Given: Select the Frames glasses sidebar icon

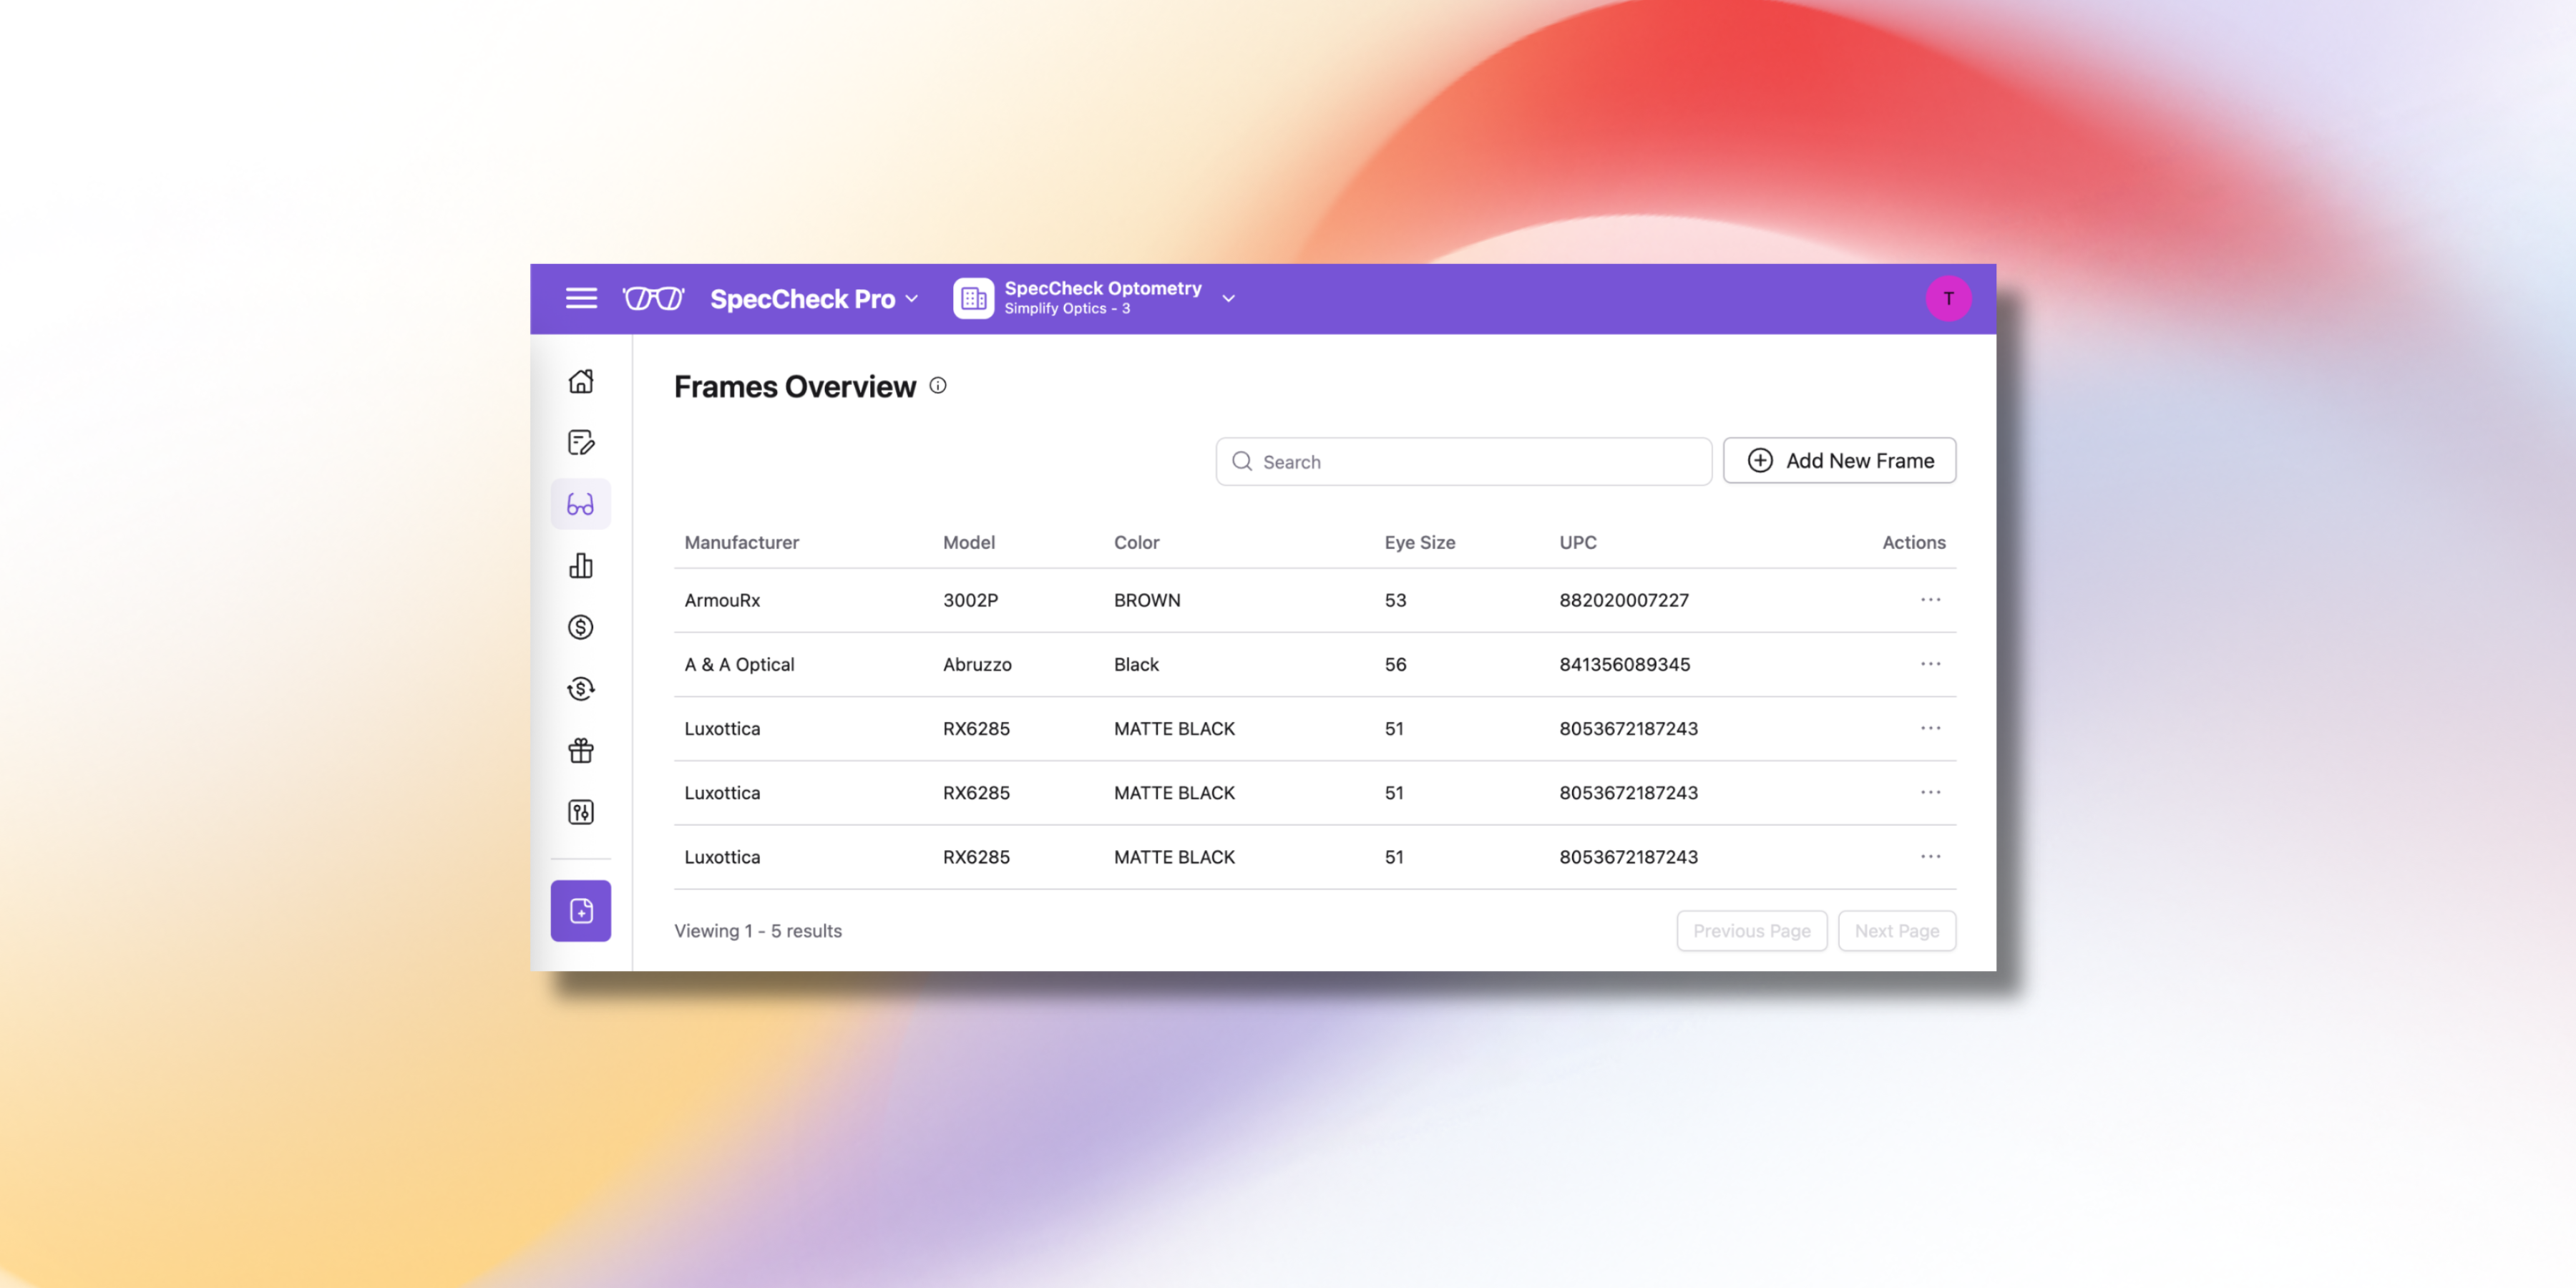Looking at the screenshot, I should coord(581,504).
